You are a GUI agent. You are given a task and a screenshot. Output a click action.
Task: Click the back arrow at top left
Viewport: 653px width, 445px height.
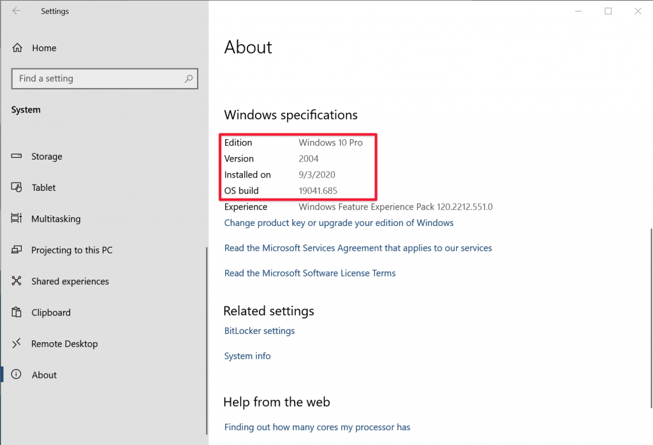click(x=15, y=11)
